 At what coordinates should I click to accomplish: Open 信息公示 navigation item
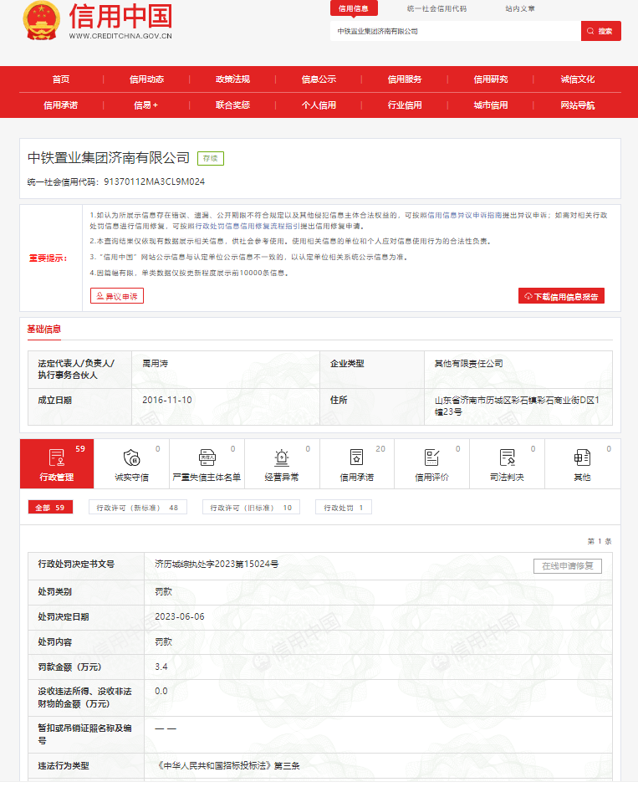[x=319, y=79]
